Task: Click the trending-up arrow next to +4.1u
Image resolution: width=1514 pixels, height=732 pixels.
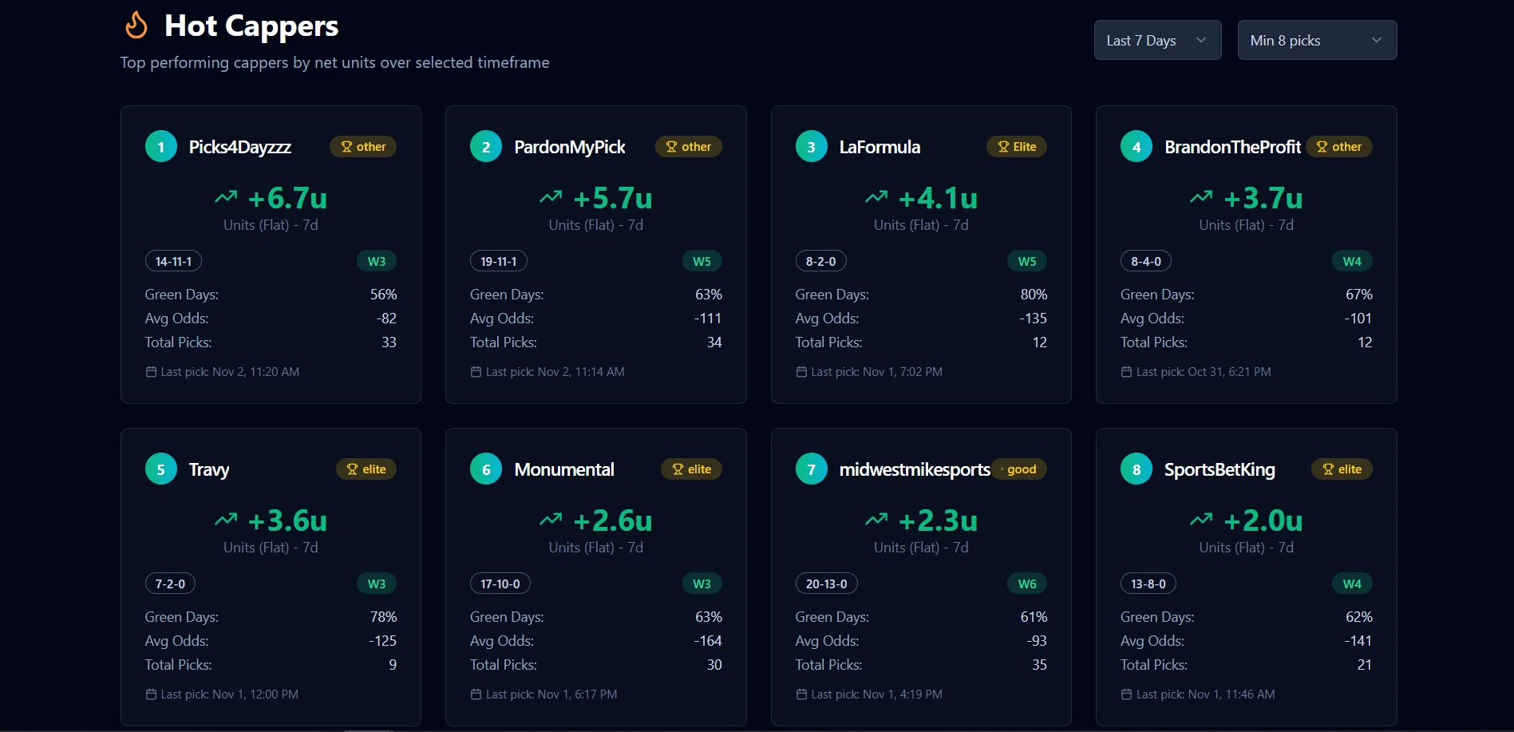Action: tap(876, 196)
